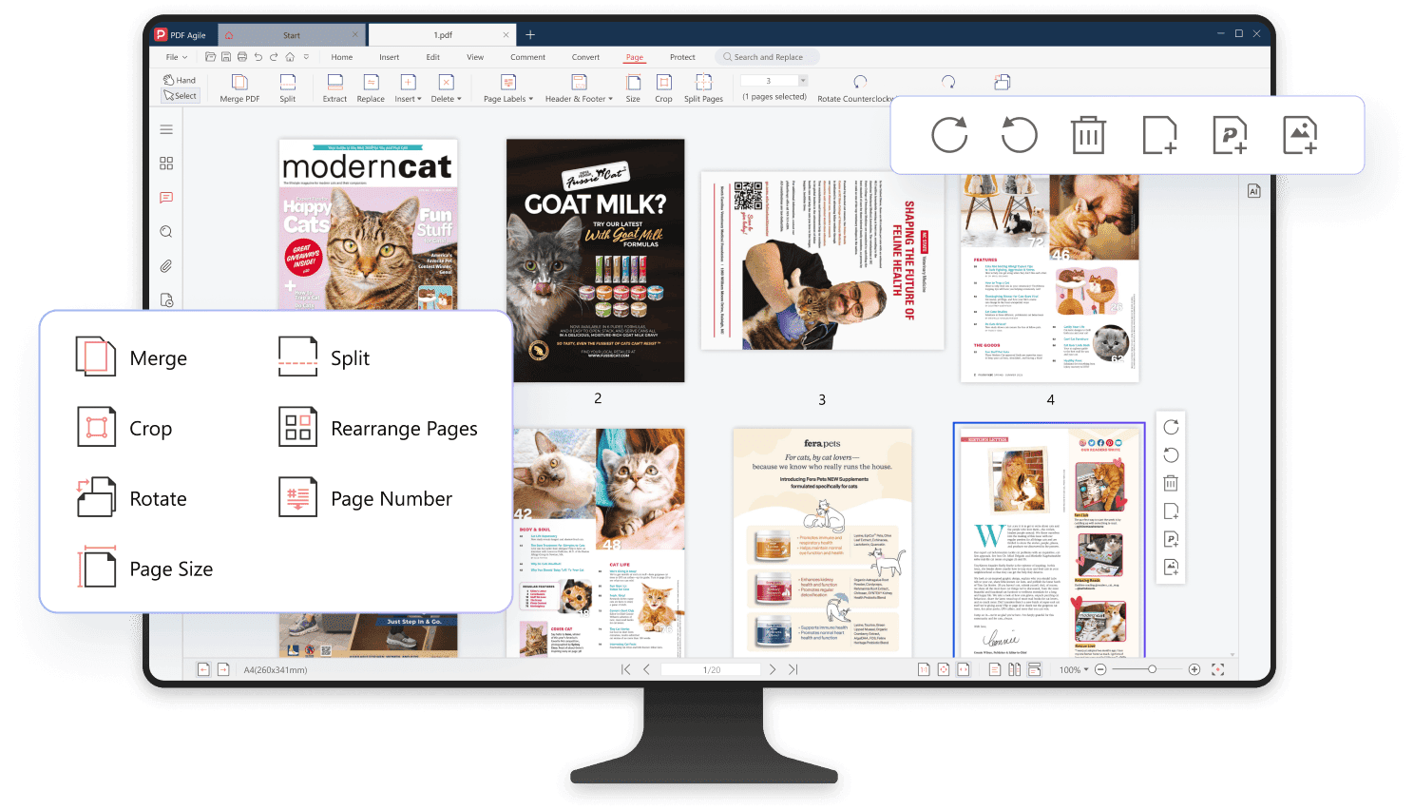The height and width of the screenshot is (810, 1414).
Task: Adjust the zoom slider in status bar
Action: [x=1152, y=669]
